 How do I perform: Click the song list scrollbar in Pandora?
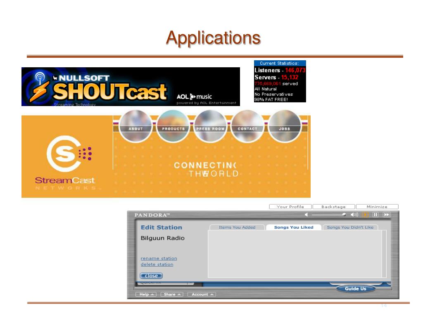pos(384,254)
